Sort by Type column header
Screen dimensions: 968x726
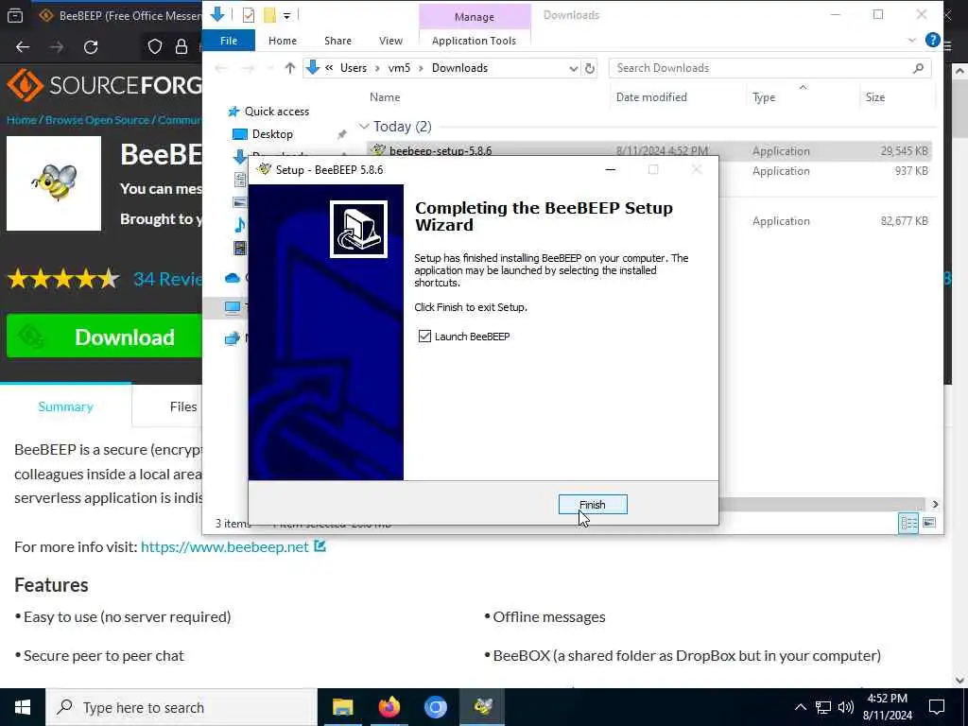[x=764, y=97]
